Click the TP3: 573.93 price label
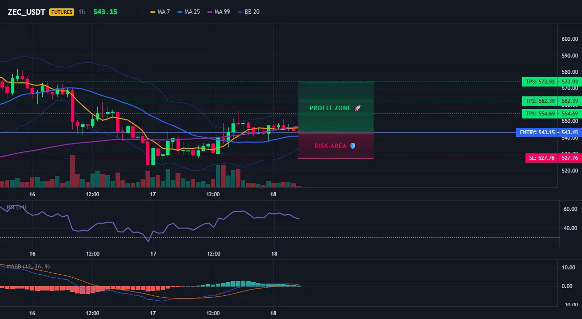This screenshot has height=319, width=582. (x=539, y=82)
